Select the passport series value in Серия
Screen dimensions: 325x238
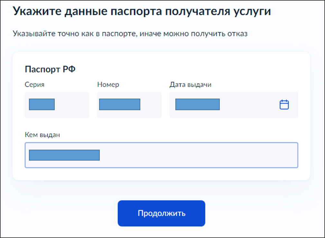[x=42, y=104]
